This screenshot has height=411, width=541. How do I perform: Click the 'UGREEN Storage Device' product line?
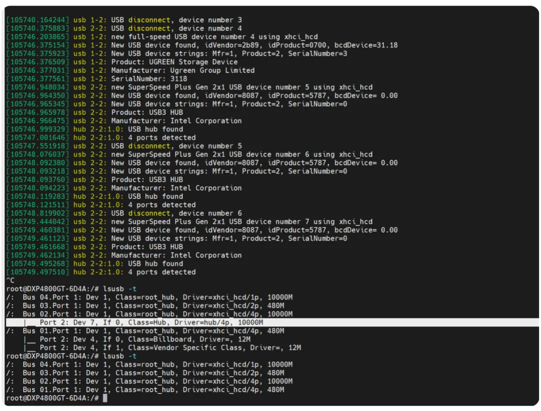[122, 62]
